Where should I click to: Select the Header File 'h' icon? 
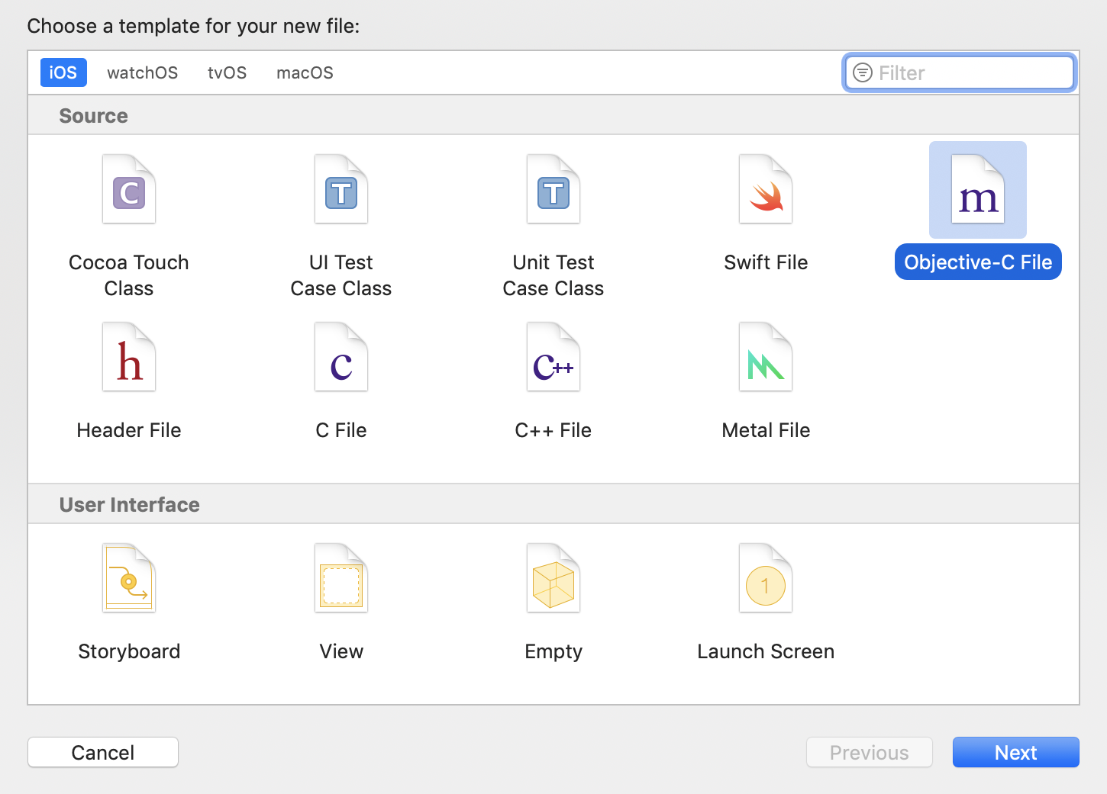point(129,357)
